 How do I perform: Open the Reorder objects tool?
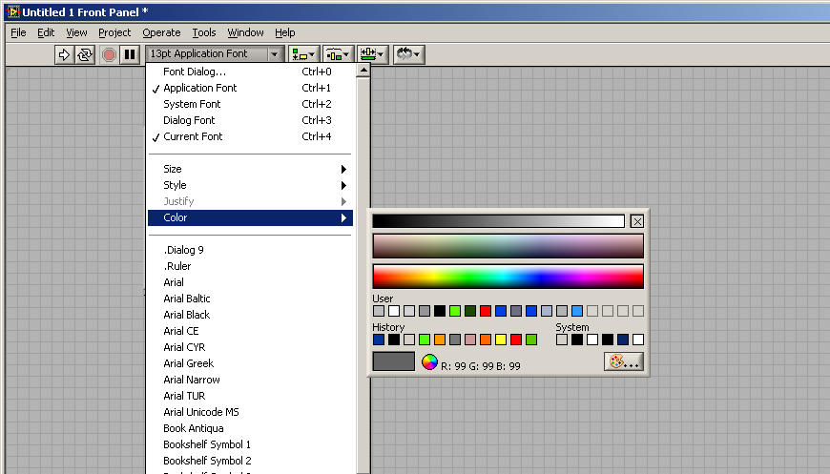[408, 54]
